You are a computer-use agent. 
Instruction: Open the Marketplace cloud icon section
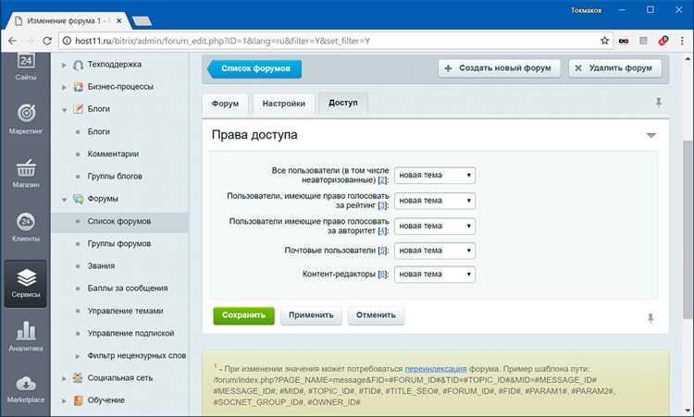click(x=26, y=389)
